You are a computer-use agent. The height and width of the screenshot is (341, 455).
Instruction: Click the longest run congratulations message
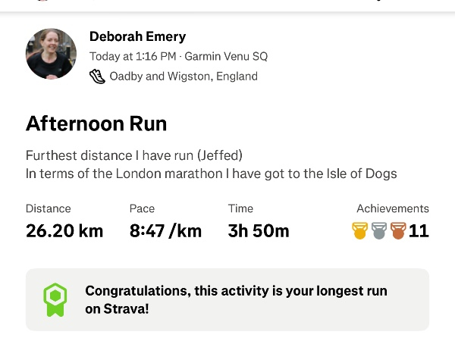point(236,299)
